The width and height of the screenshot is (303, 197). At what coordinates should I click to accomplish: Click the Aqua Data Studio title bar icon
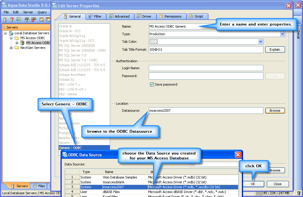[x=4, y=5]
